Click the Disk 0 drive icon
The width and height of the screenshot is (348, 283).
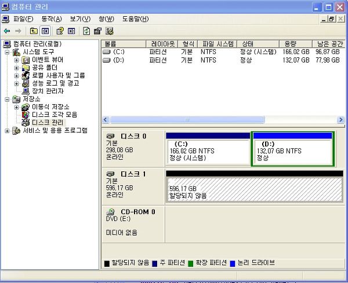pos(110,136)
